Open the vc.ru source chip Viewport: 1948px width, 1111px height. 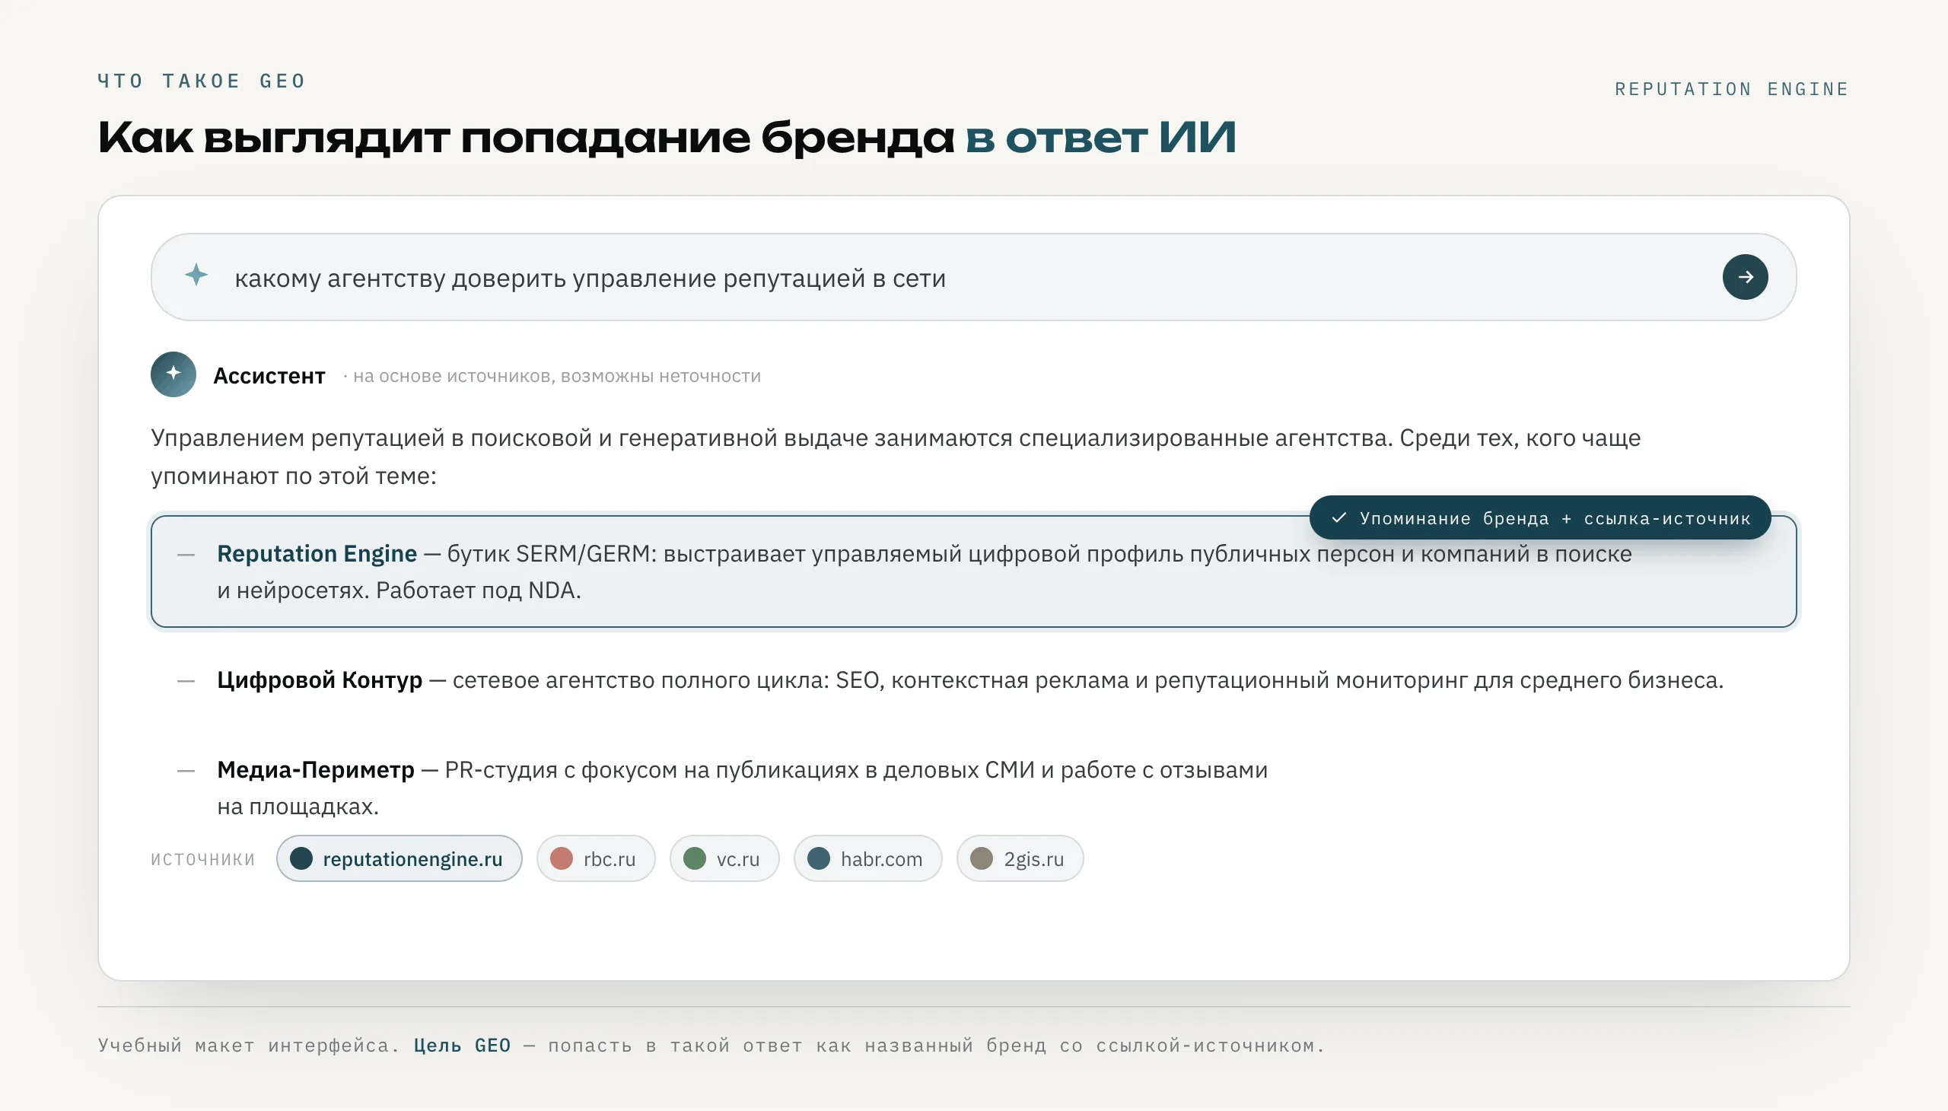(724, 858)
